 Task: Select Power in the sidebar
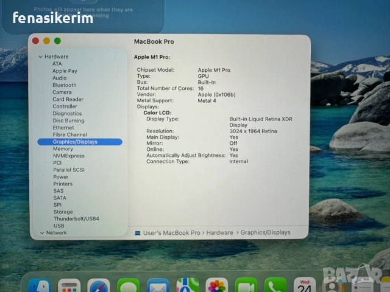61,177
